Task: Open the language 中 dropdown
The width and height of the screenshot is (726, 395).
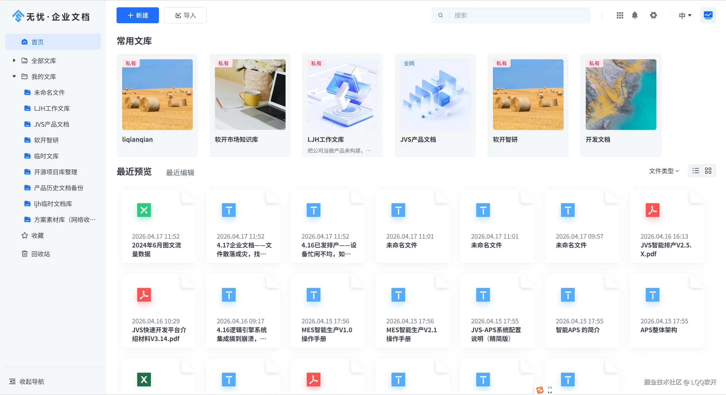Action: pos(685,15)
